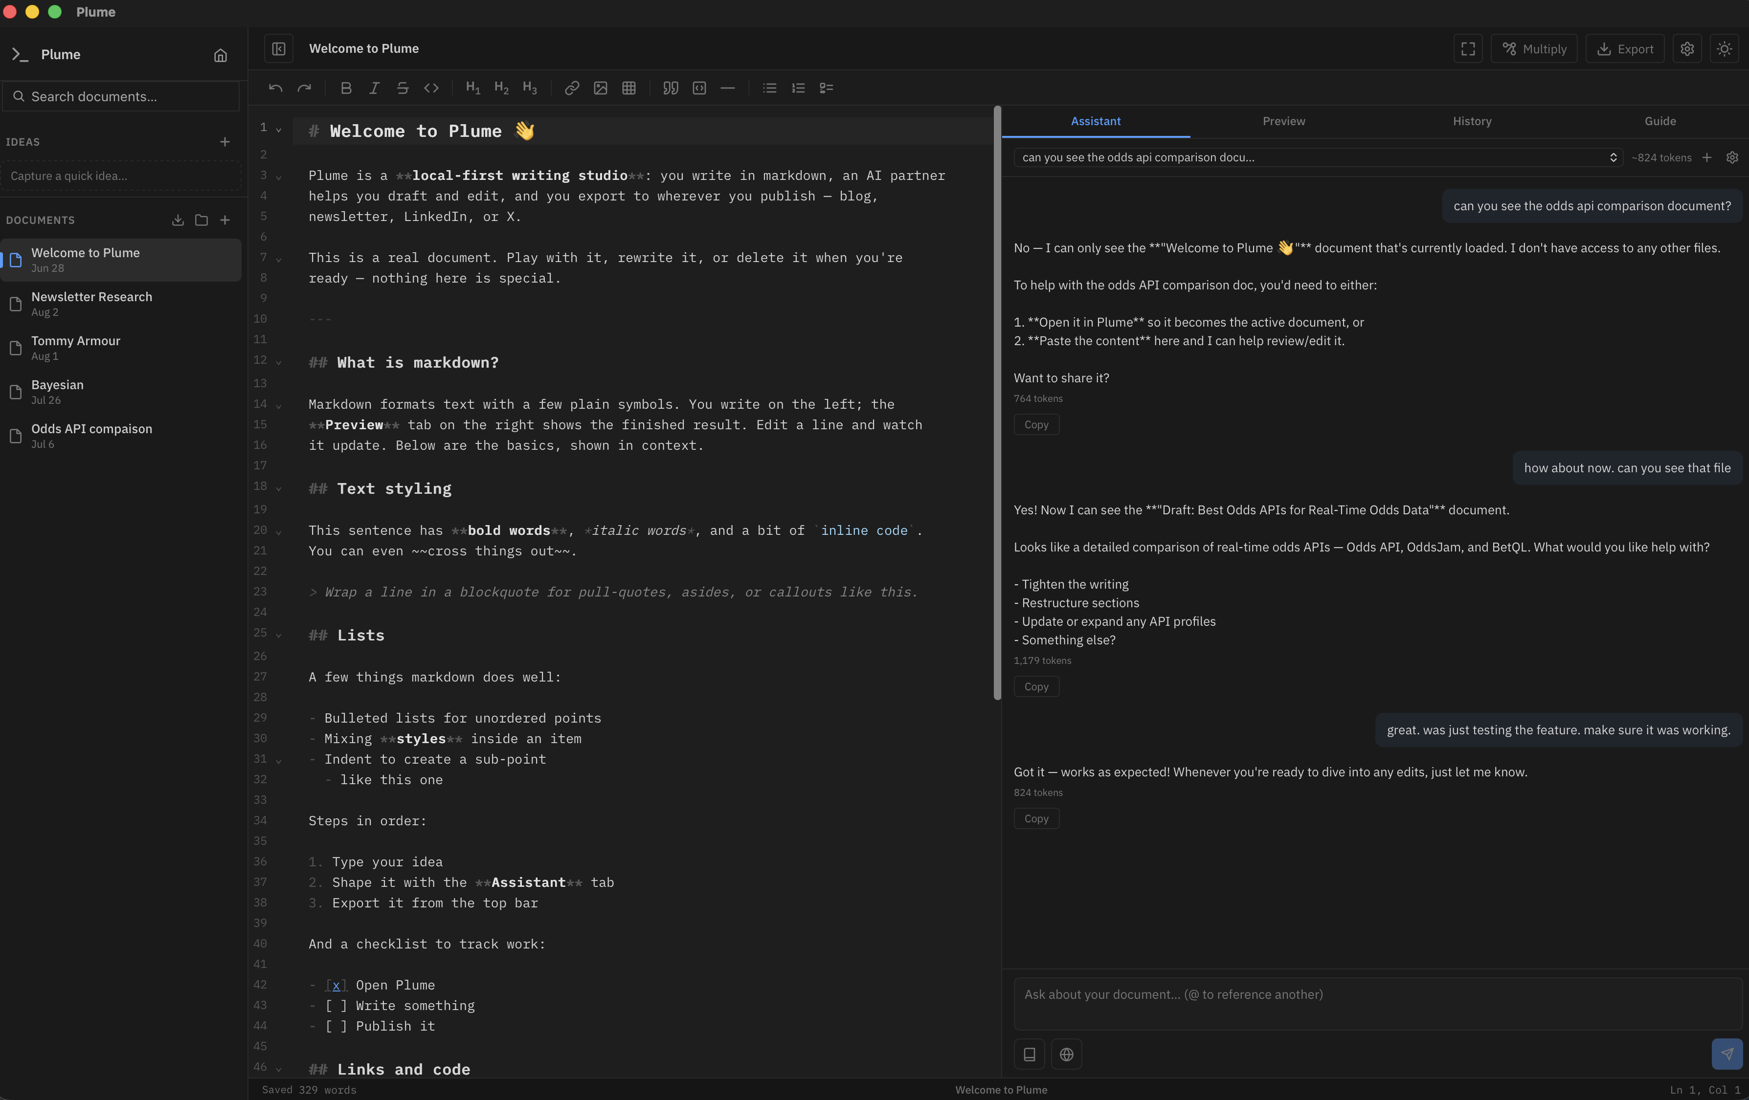Collapse the sidebar panel

coord(279,49)
